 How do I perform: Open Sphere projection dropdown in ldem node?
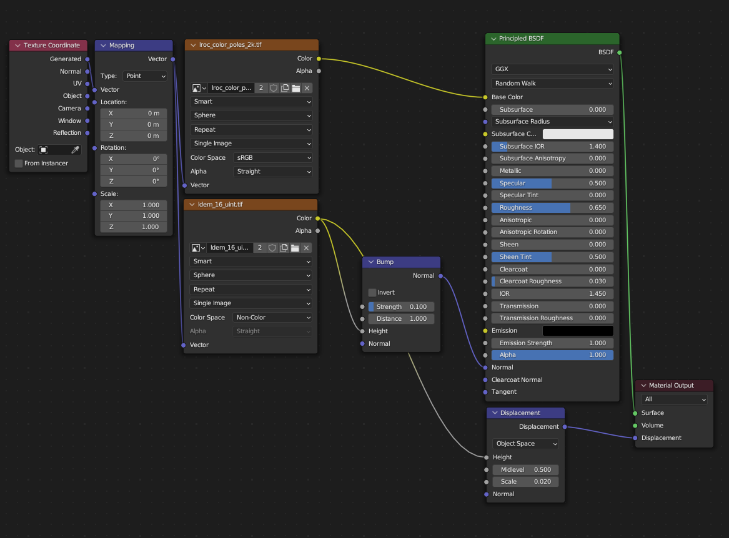250,275
